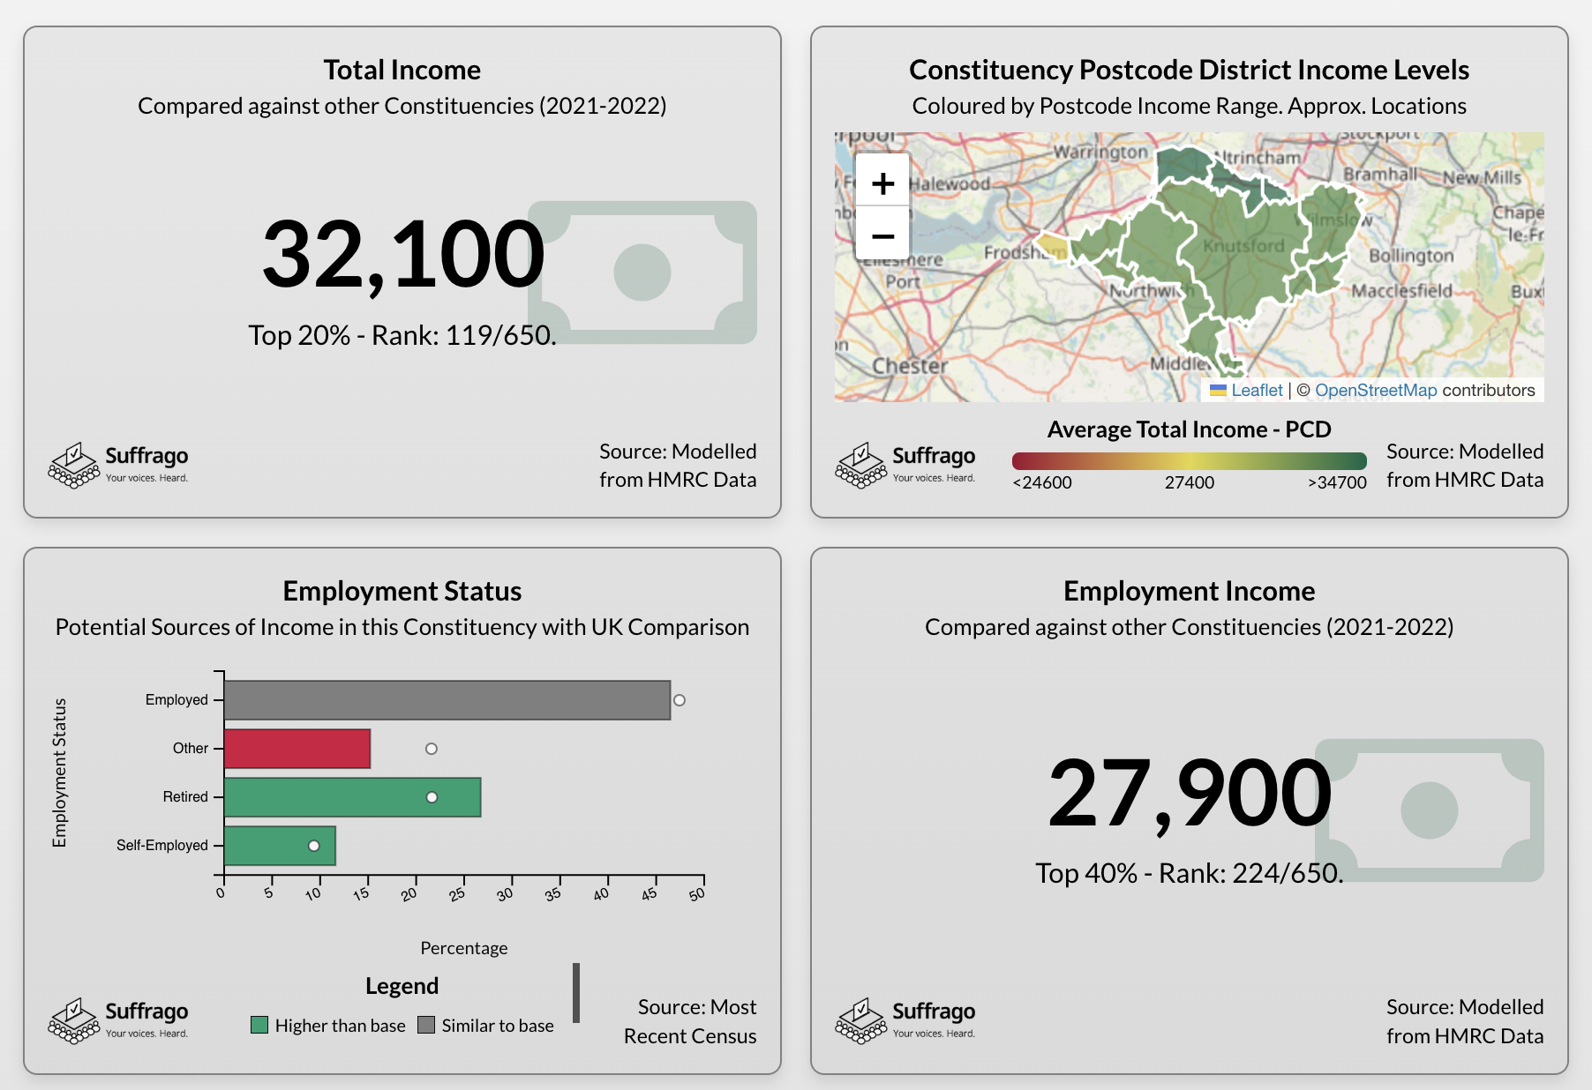Screen dimensions: 1592x1090
Task: Click the '>34700' gradient label
Action: [1337, 482]
